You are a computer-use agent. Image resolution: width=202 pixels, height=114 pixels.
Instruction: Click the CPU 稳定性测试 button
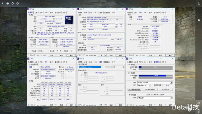(x=150, y=89)
